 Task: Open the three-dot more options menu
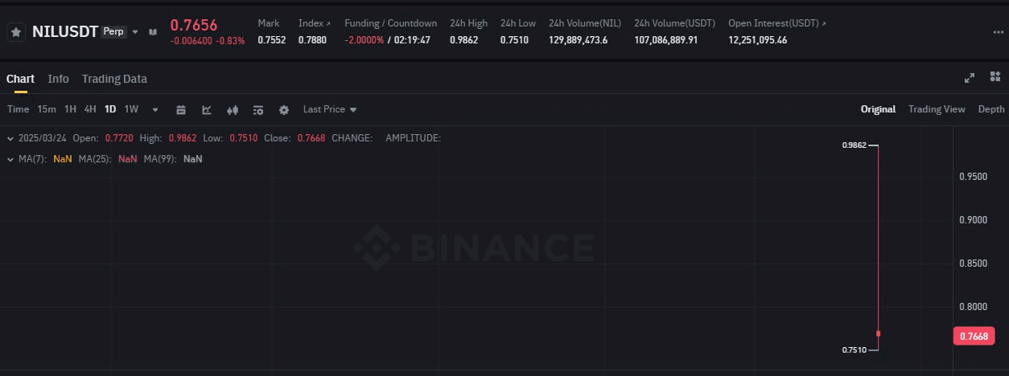coord(999,32)
